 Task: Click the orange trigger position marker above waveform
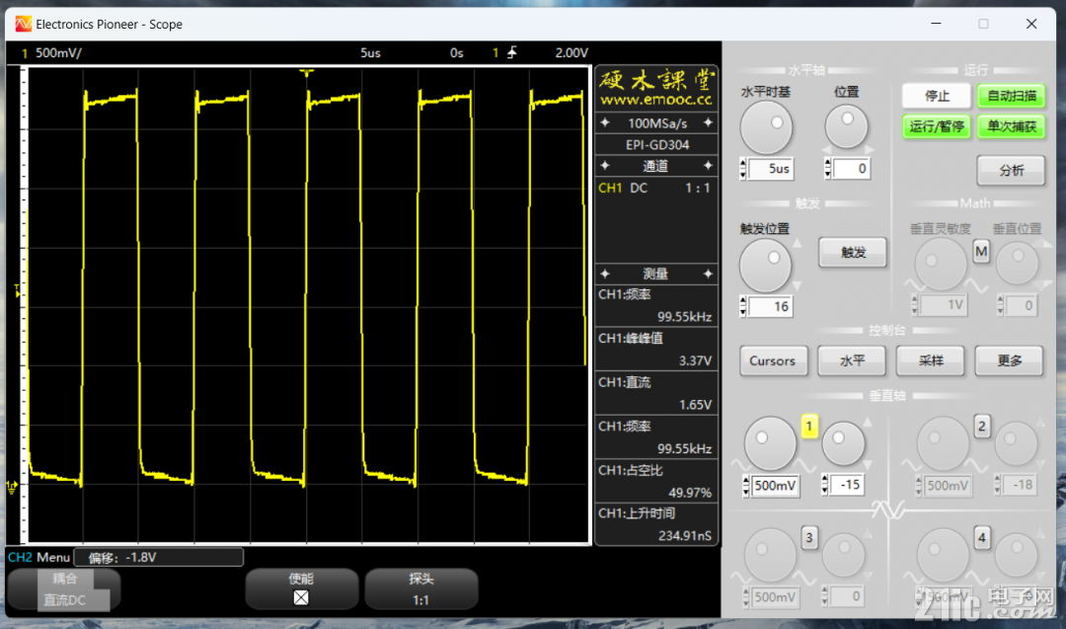tap(307, 72)
